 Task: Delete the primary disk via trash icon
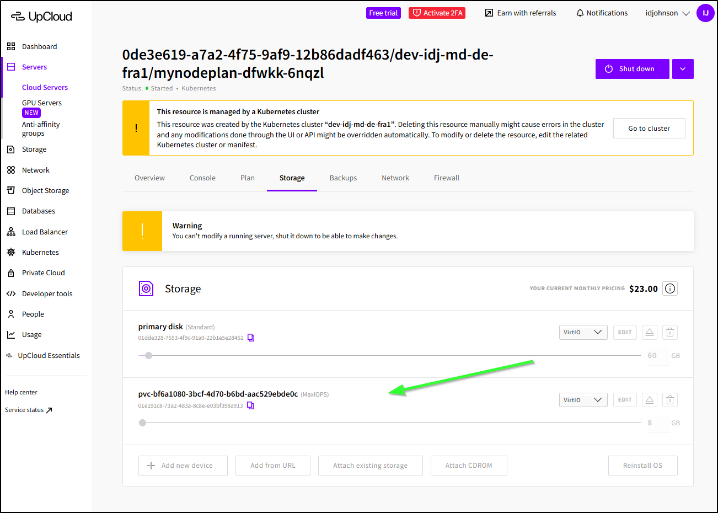click(670, 332)
